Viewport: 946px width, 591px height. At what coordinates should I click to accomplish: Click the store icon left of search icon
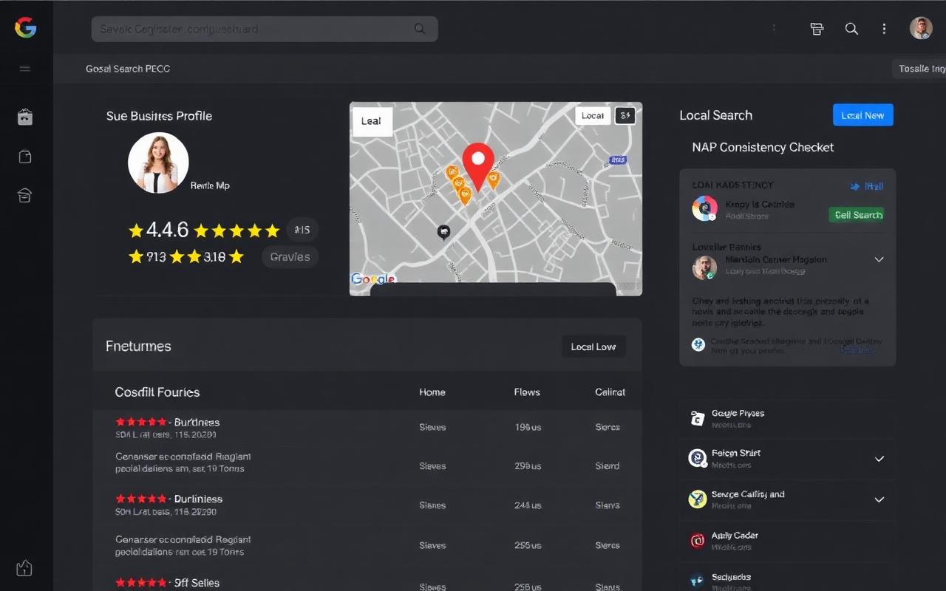coord(817,29)
